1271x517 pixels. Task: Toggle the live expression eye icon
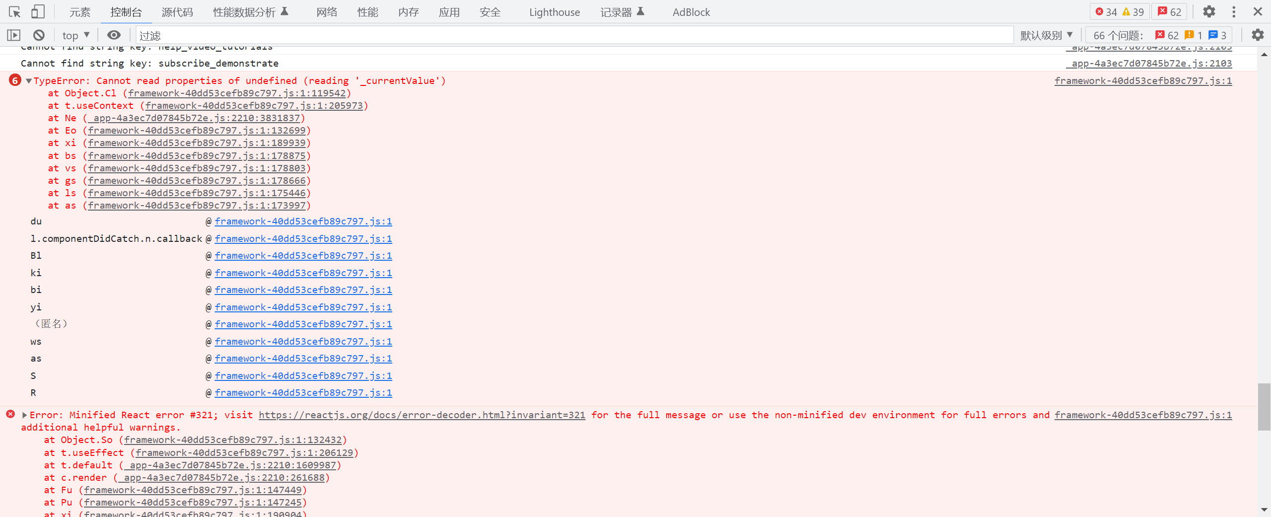[114, 35]
